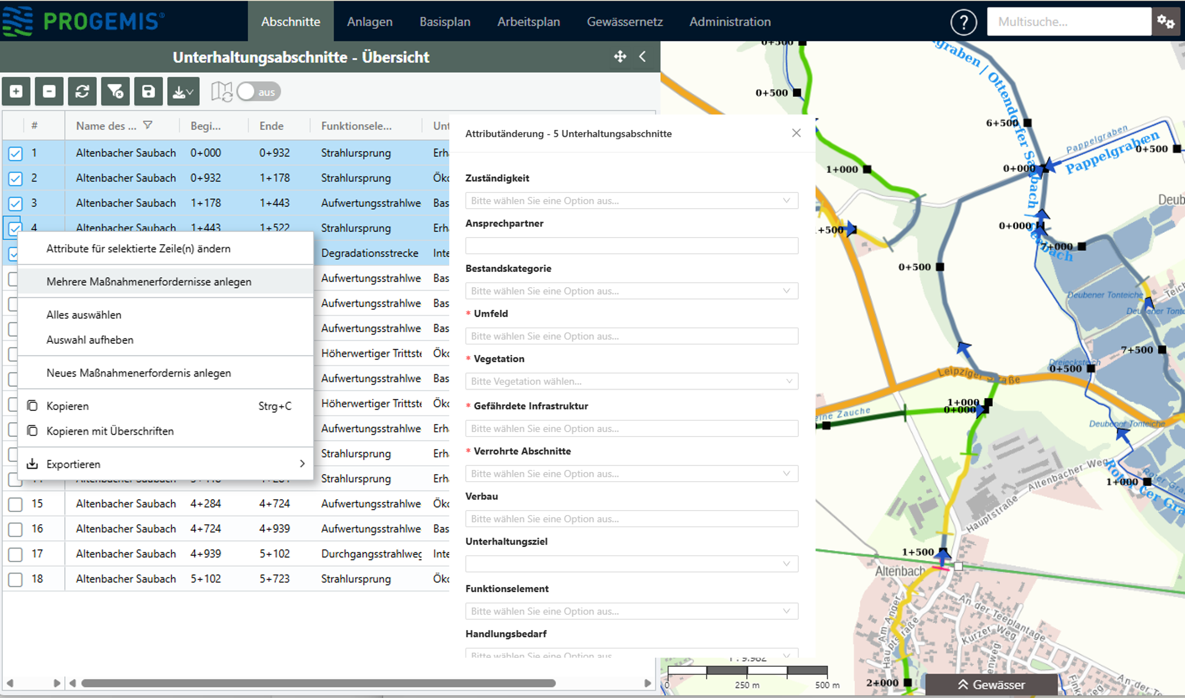Switch to the Gewässernetz tab
The width and height of the screenshot is (1185, 698).
coord(624,22)
